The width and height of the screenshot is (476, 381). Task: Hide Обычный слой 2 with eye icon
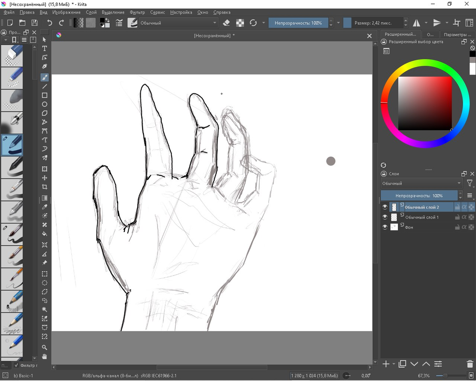click(384, 207)
